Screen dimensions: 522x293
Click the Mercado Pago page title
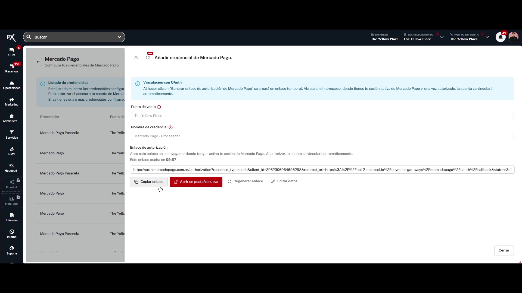coord(62,59)
